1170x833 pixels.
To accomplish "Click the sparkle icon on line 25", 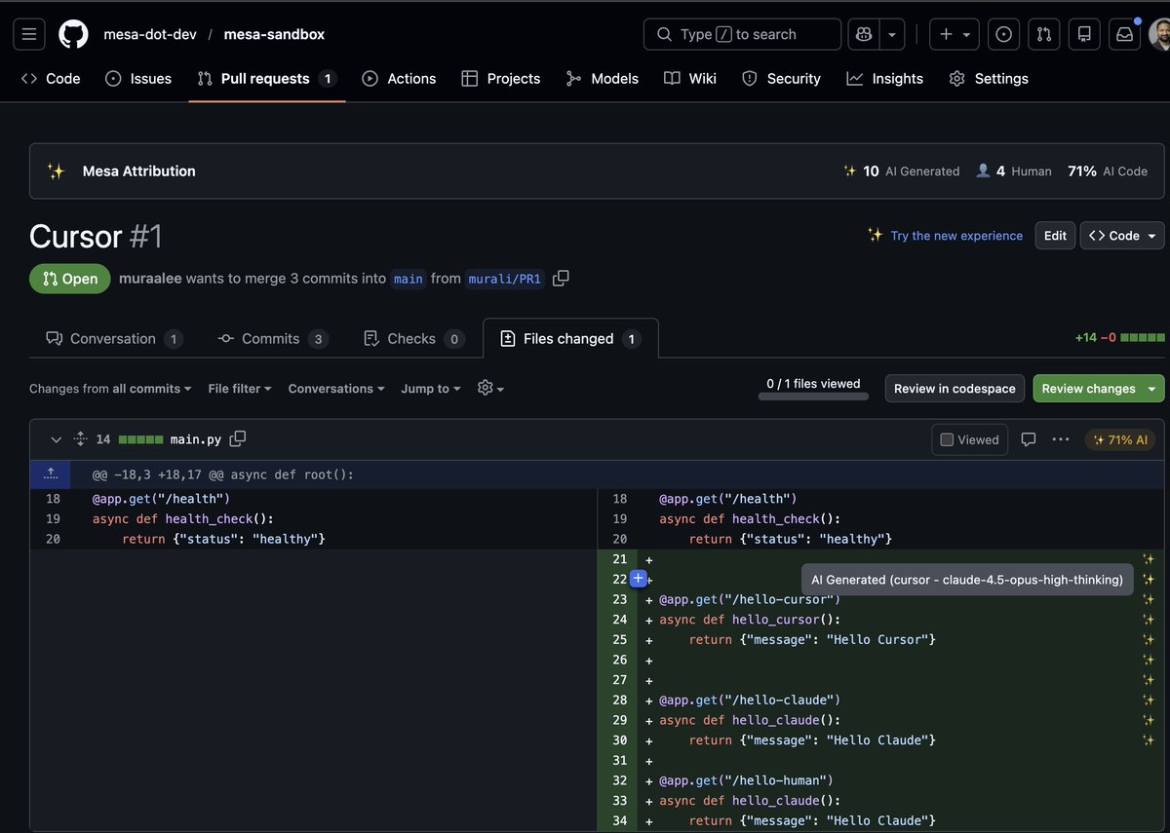I will point(1149,640).
